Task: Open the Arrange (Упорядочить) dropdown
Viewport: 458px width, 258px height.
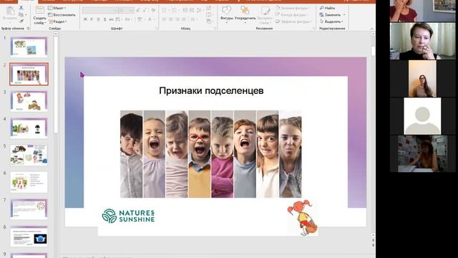Action: pyautogui.click(x=245, y=14)
